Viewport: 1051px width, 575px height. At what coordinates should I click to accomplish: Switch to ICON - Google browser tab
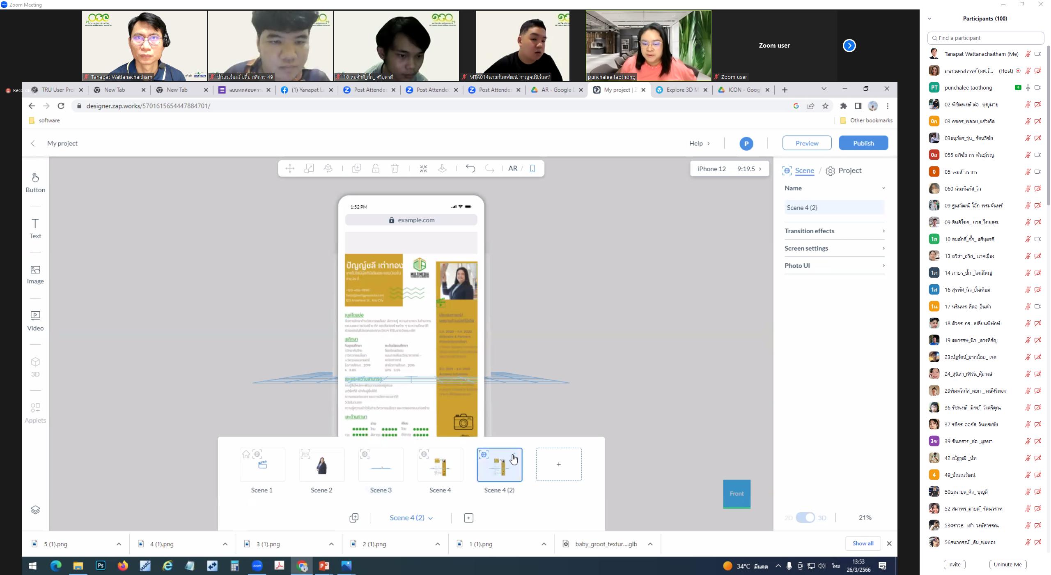click(743, 90)
